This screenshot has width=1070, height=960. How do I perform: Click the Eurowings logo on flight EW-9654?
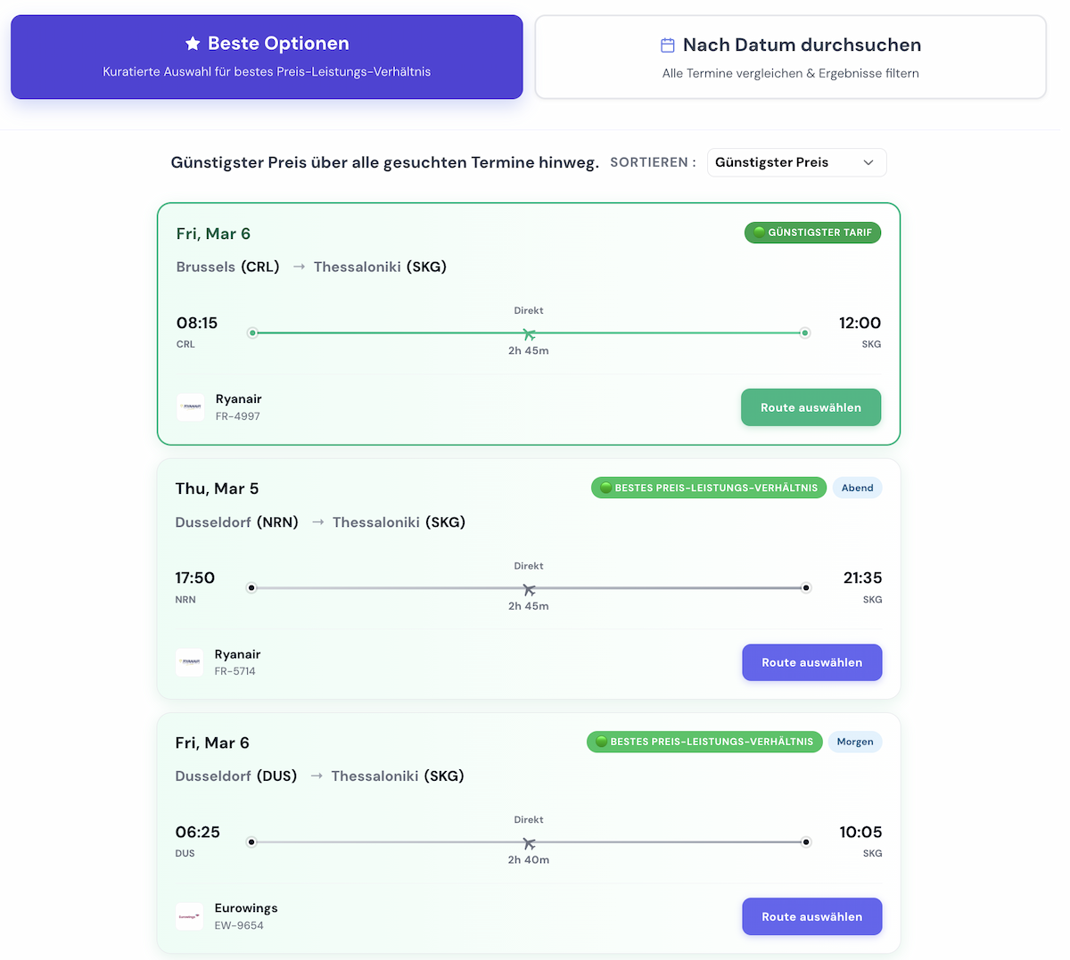click(x=189, y=915)
